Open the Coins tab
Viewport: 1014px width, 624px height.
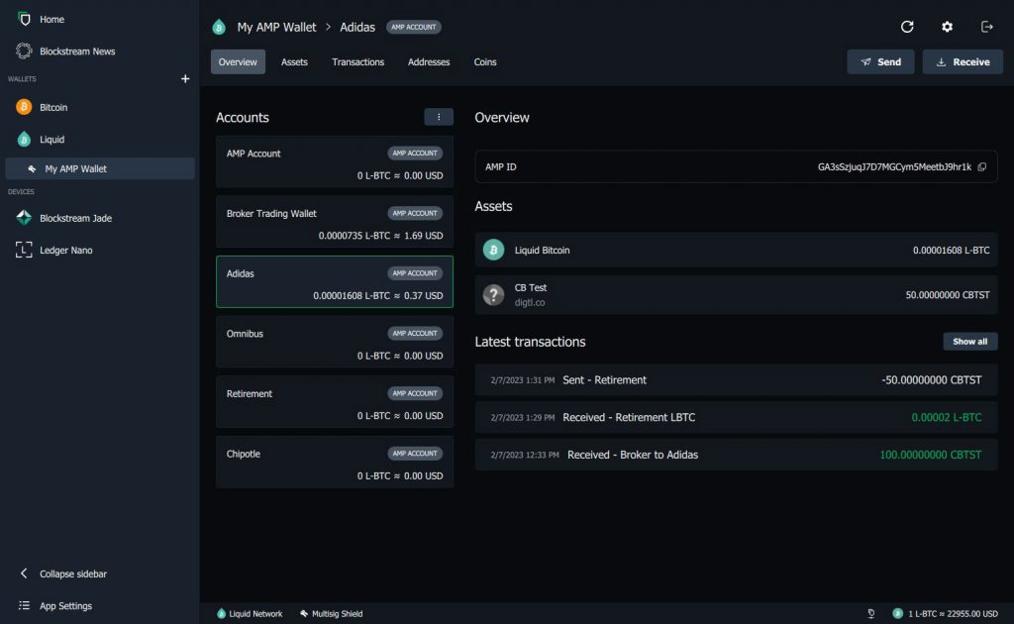click(485, 62)
